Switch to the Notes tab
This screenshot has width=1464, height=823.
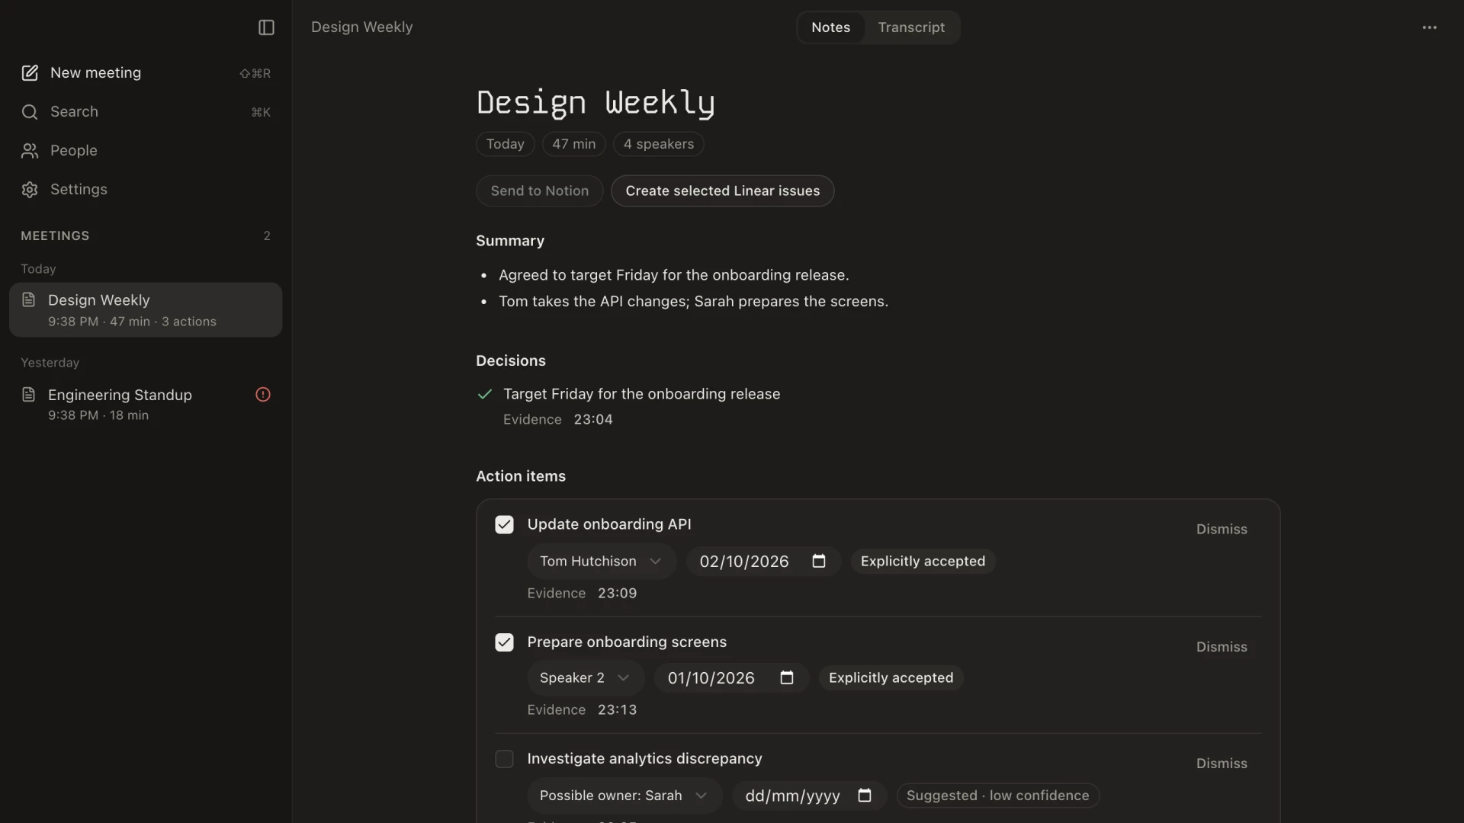[830, 27]
